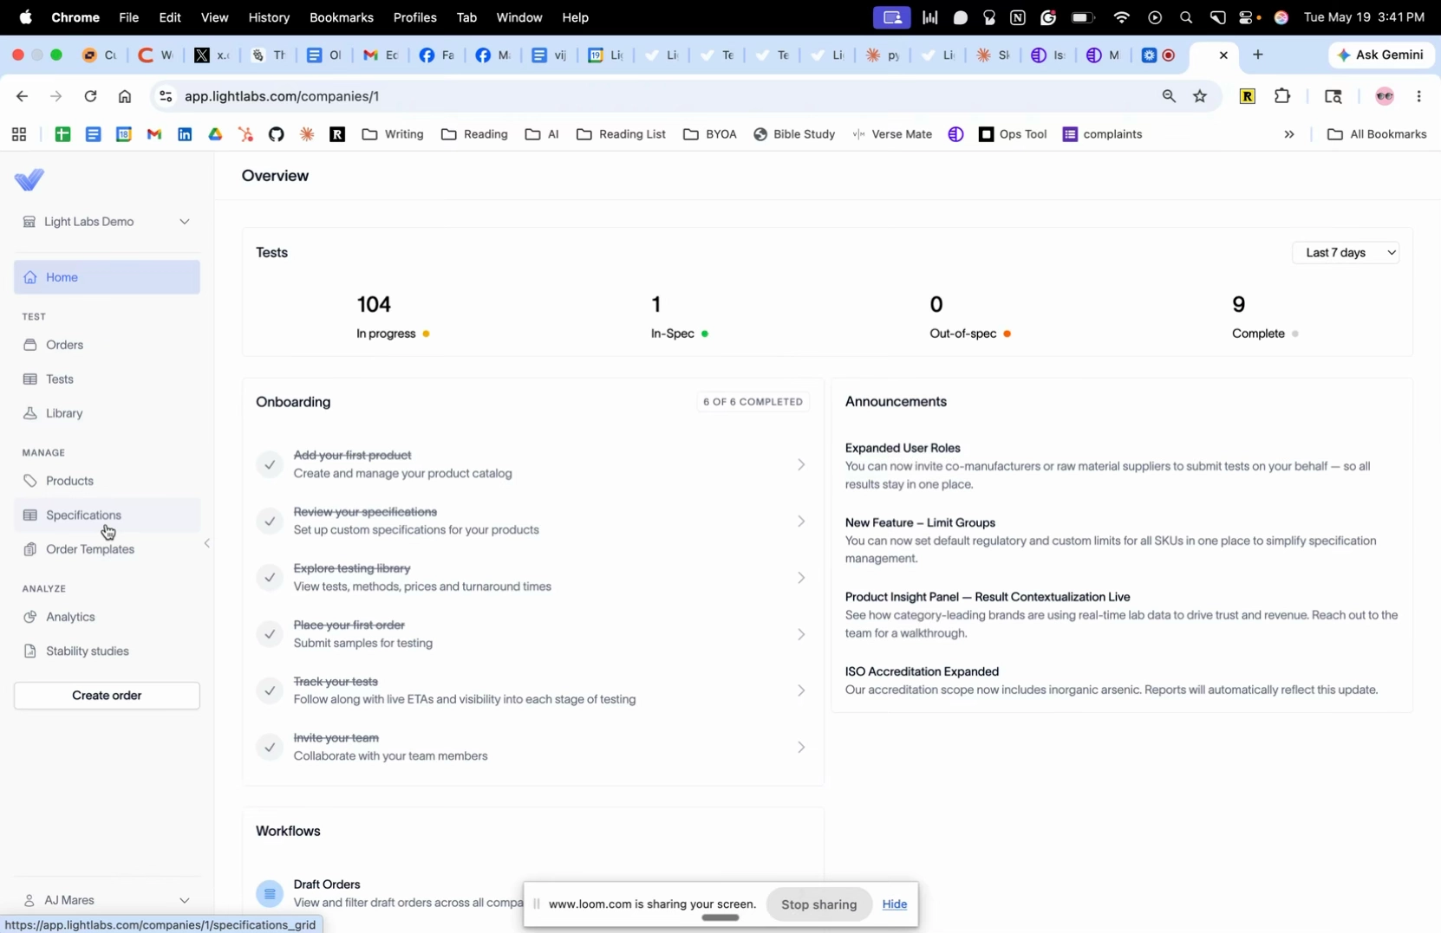Open the Library sidebar item
The width and height of the screenshot is (1441, 933).
click(x=107, y=413)
